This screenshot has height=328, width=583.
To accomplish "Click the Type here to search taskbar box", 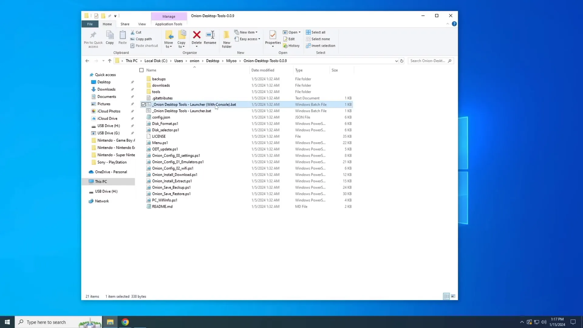I will tap(58, 322).
